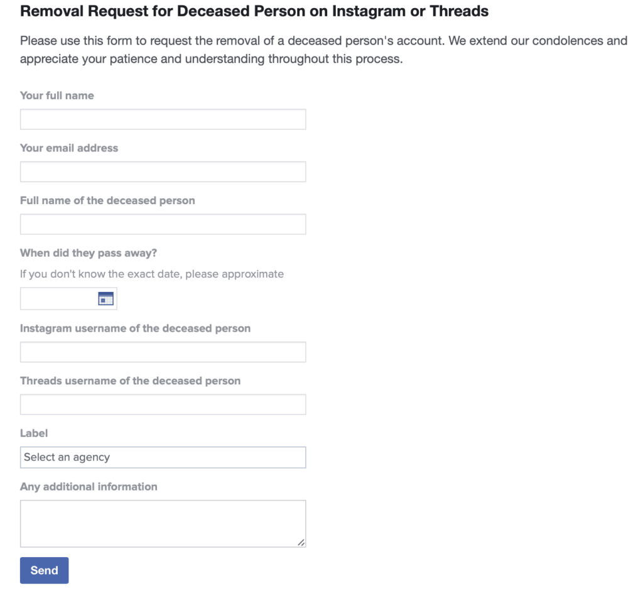Click the 'Any additional information' label
The image size is (643, 601).
pyautogui.click(x=89, y=487)
